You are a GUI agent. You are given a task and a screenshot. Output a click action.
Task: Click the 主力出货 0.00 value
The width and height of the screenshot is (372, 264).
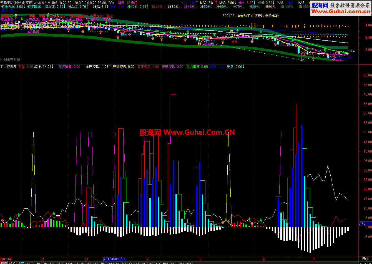coord(197,67)
